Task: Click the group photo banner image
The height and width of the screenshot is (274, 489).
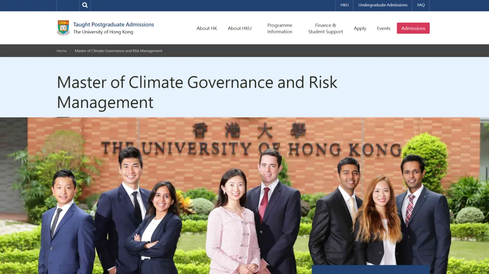Action: point(244,194)
